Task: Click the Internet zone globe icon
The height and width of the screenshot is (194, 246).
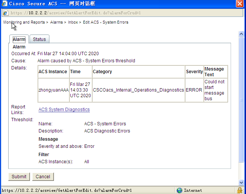Action: pyautogui.click(x=179, y=190)
